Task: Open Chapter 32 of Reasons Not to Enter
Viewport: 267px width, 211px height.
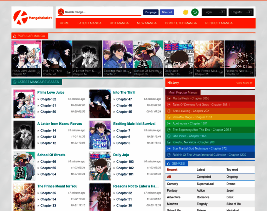Action: pyautogui.click(x=124, y=193)
